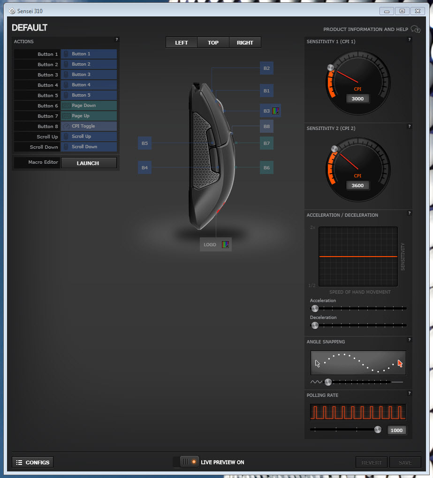The height and width of the screenshot is (478, 433).
Task: Open the LOGO illumination color swatch
Action: point(225,244)
